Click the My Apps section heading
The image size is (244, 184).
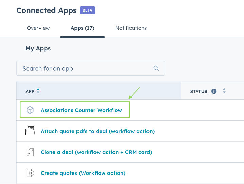pos(38,48)
